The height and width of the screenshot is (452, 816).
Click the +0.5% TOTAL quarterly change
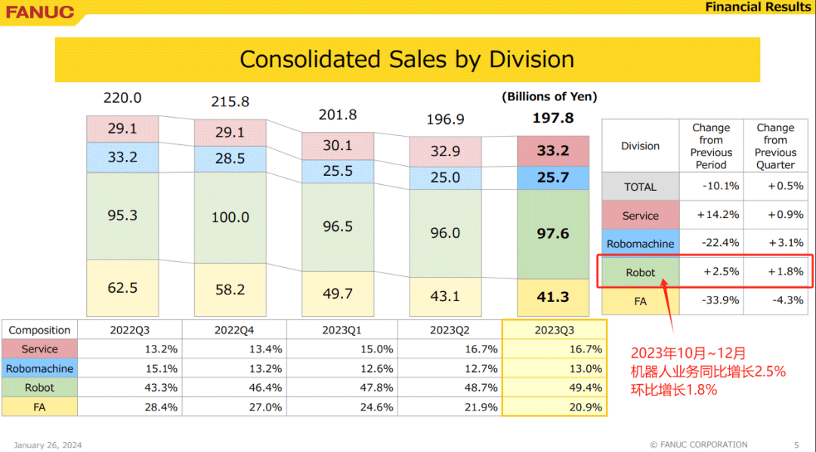(785, 186)
